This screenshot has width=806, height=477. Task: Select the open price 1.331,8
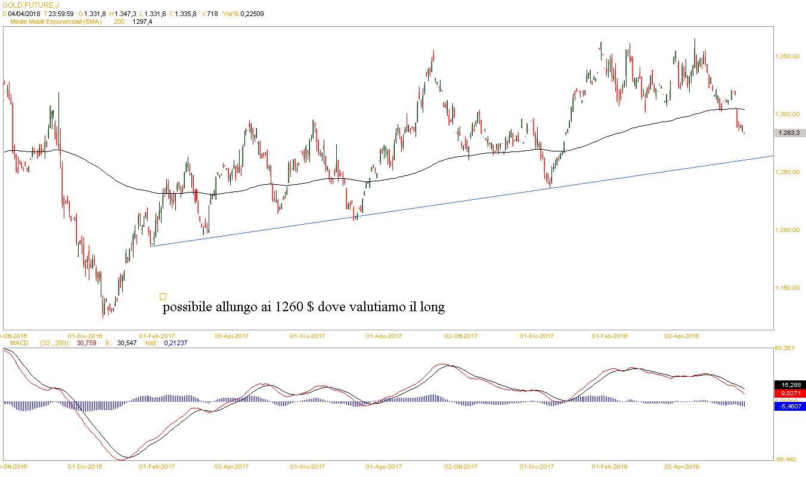click(x=95, y=14)
